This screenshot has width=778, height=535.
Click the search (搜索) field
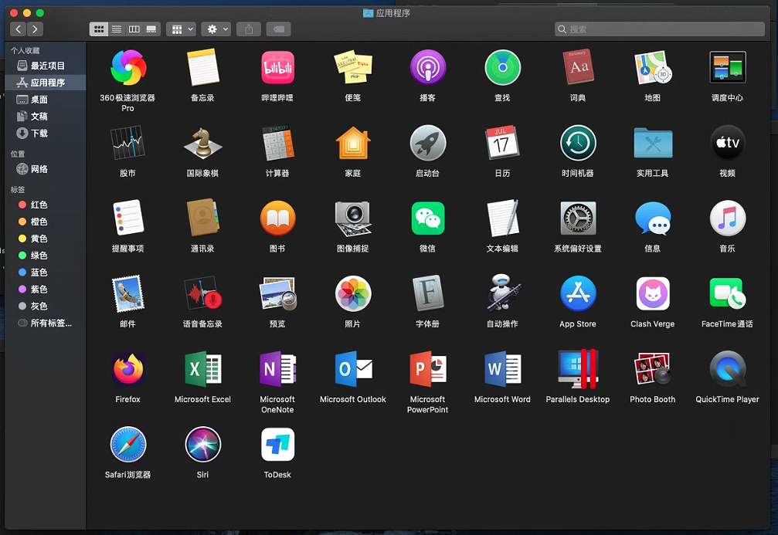661,29
